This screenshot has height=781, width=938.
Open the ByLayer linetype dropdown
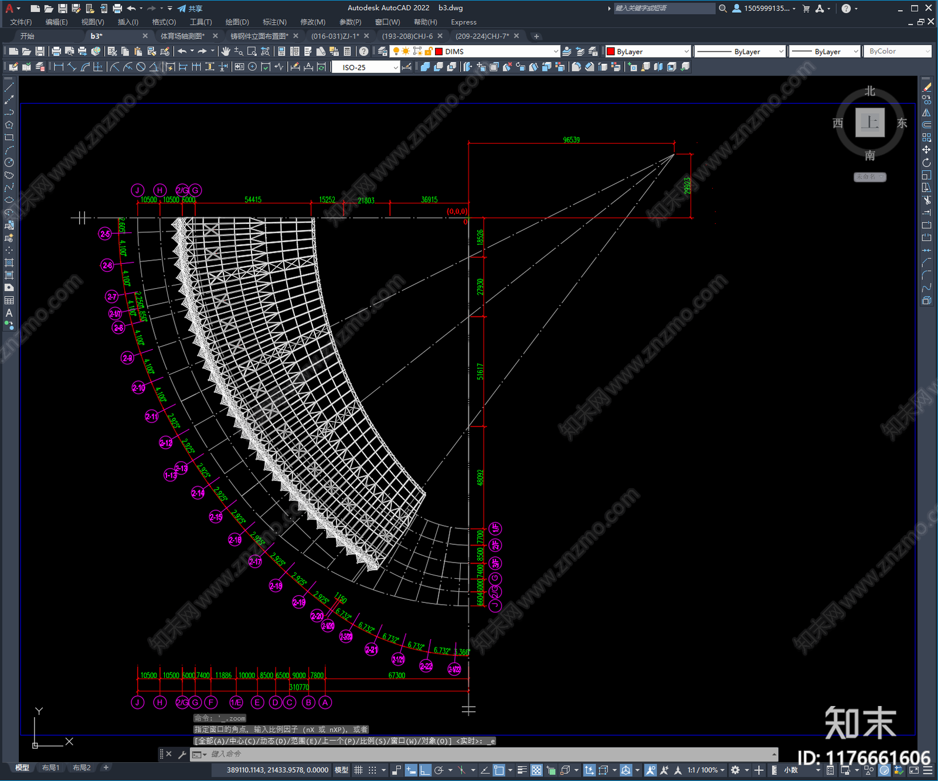pyautogui.click(x=740, y=52)
